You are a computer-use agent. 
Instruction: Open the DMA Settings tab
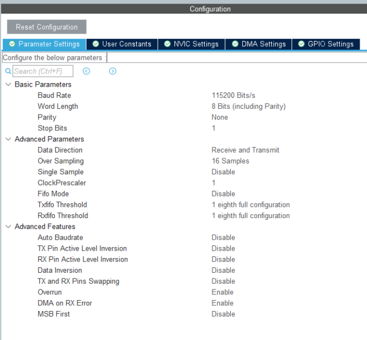pos(258,44)
